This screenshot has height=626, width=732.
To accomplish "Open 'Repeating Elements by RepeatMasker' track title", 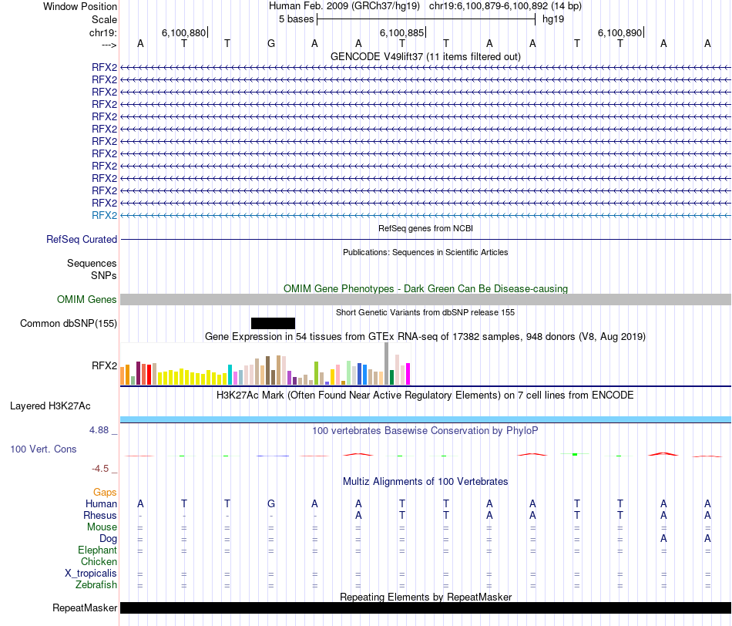I will click(425, 597).
